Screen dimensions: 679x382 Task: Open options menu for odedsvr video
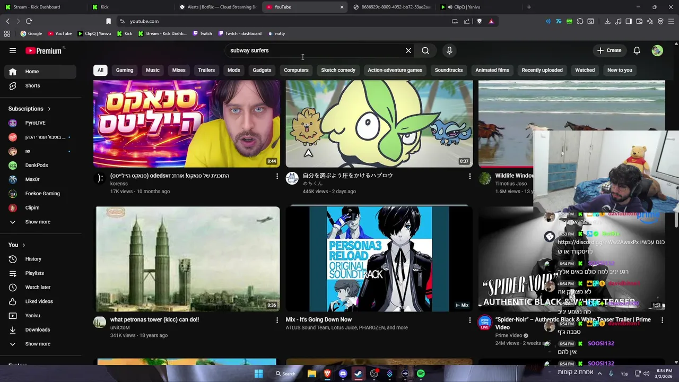[x=277, y=176]
